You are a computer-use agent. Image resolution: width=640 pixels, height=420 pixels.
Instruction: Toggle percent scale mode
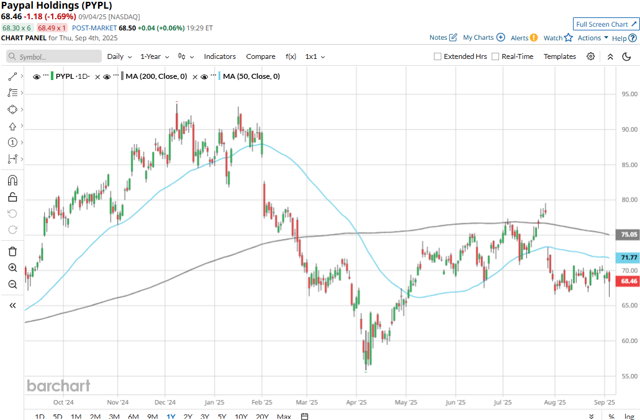pos(611,416)
